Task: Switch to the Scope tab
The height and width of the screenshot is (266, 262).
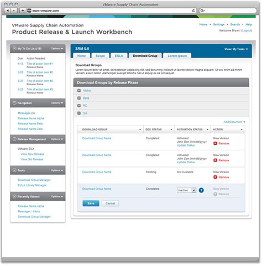Action: (x=100, y=56)
